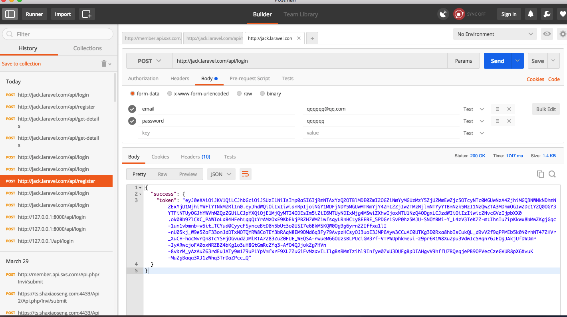Open the Save button dropdown arrow
The width and height of the screenshot is (567, 317).
click(x=553, y=61)
